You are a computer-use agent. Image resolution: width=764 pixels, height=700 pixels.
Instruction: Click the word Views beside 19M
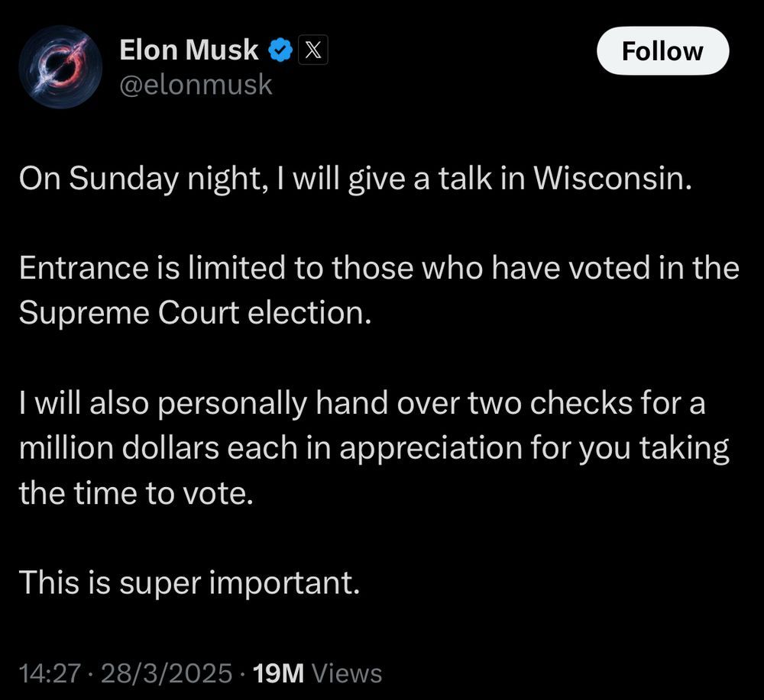[x=346, y=673]
